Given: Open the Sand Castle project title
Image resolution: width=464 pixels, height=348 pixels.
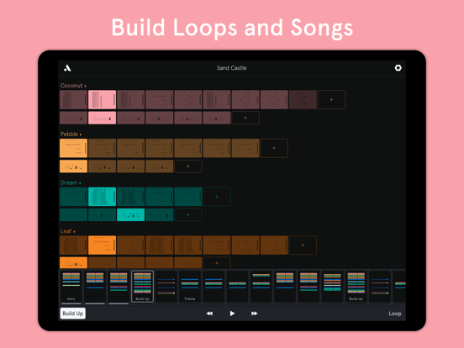Looking at the screenshot, I should pyautogui.click(x=232, y=68).
